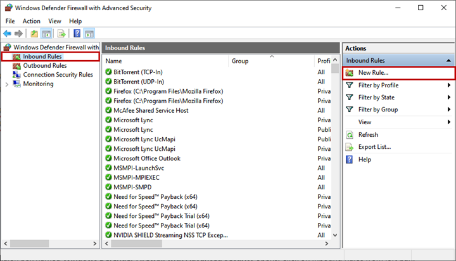The width and height of the screenshot is (456, 261).
Task: Select the NVIDIA SHIELD Streaming NSS TCP rule
Action: pos(170,235)
